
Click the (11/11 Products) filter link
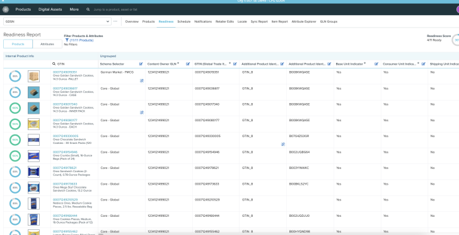click(81, 40)
